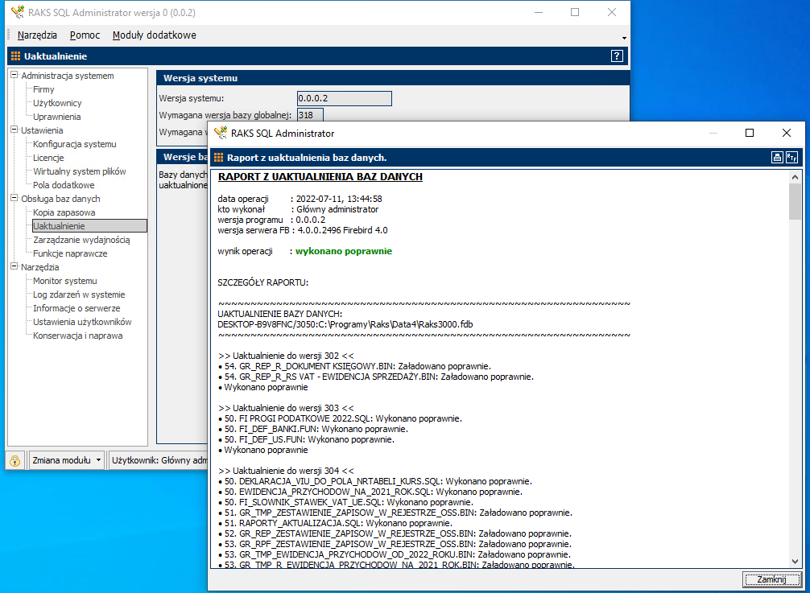This screenshot has width=810, height=593.
Task: Click the font size icon in the report header
Action: pos(791,158)
